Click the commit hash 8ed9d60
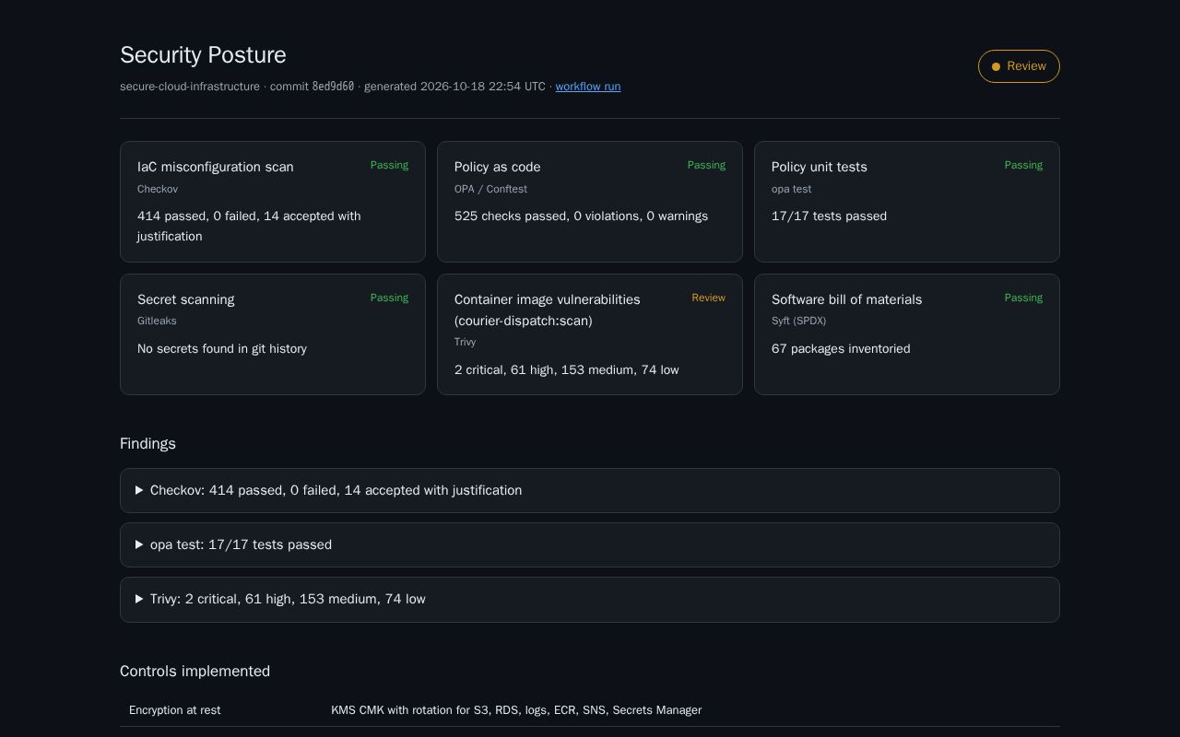This screenshot has height=737, width=1180. 333,87
